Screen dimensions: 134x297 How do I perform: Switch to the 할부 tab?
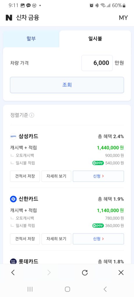click(31, 39)
